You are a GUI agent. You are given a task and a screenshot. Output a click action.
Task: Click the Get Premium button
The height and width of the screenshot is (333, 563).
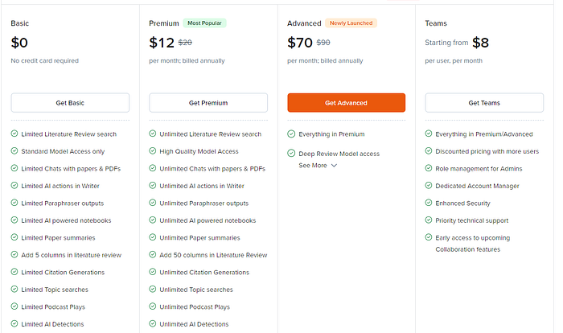[208, 103]
